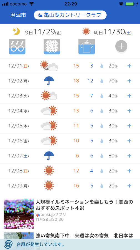The image size is (140, 250).
Task: Tap the typhoon swirl icon
Action: [x=8, y=244]
